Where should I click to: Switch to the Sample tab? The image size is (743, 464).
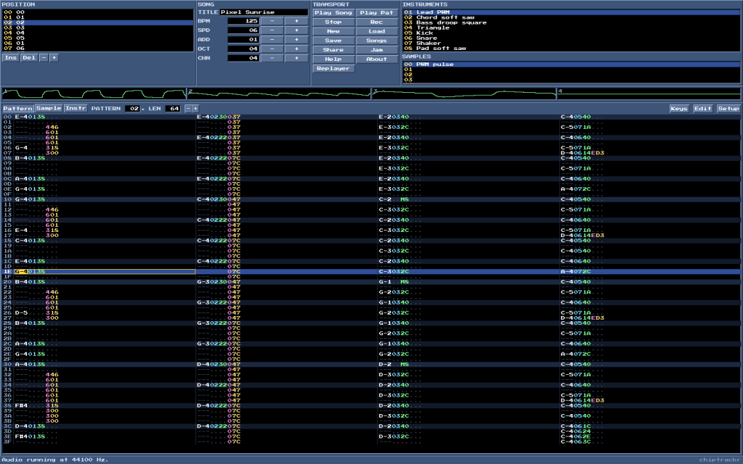[49, 109]
